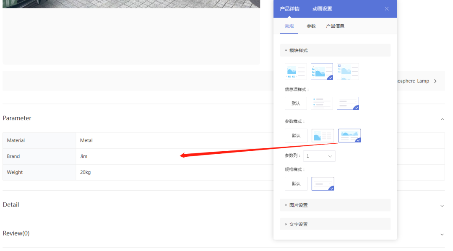Image resolution: width=453 pixels, height=251 pixels.
Task: Select 默认 for 规格样式
Action: (x=296, y=184)
